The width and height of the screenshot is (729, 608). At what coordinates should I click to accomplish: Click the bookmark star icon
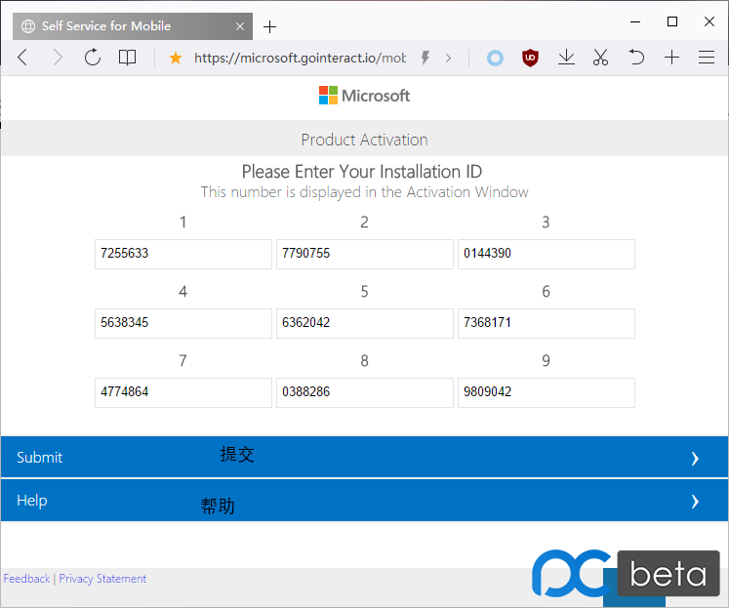[176, 59]
